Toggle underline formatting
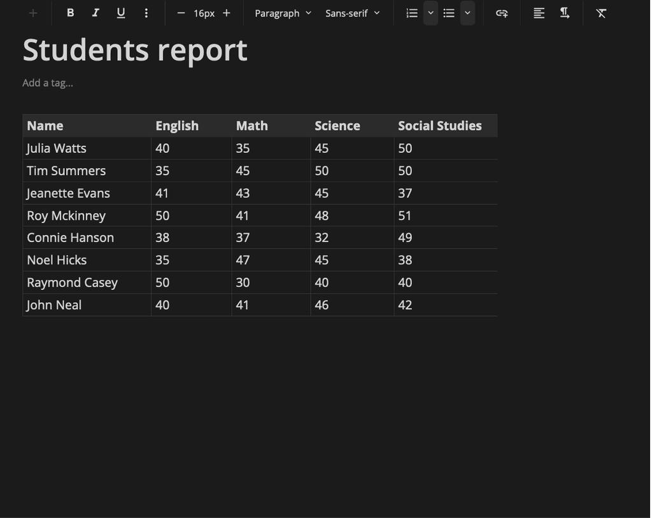The height and width of the screenshot is (518, 652). click(x=121, y=13)
